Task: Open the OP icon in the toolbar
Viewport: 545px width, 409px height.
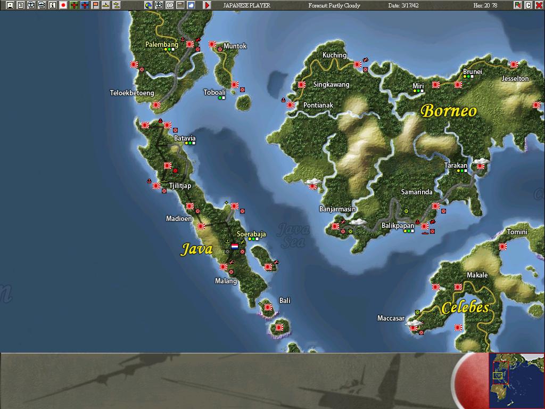Action: pos(170,5)
